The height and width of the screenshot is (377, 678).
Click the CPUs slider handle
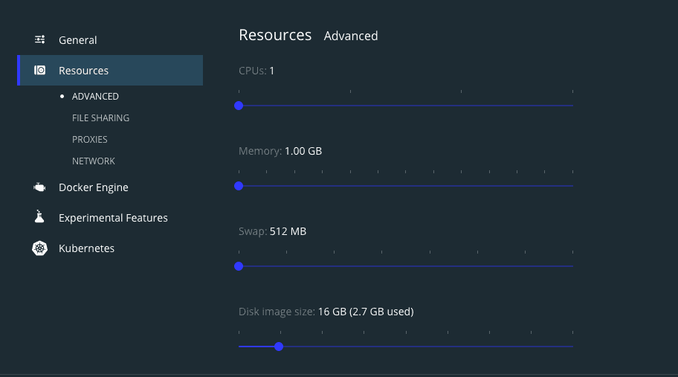239,106
